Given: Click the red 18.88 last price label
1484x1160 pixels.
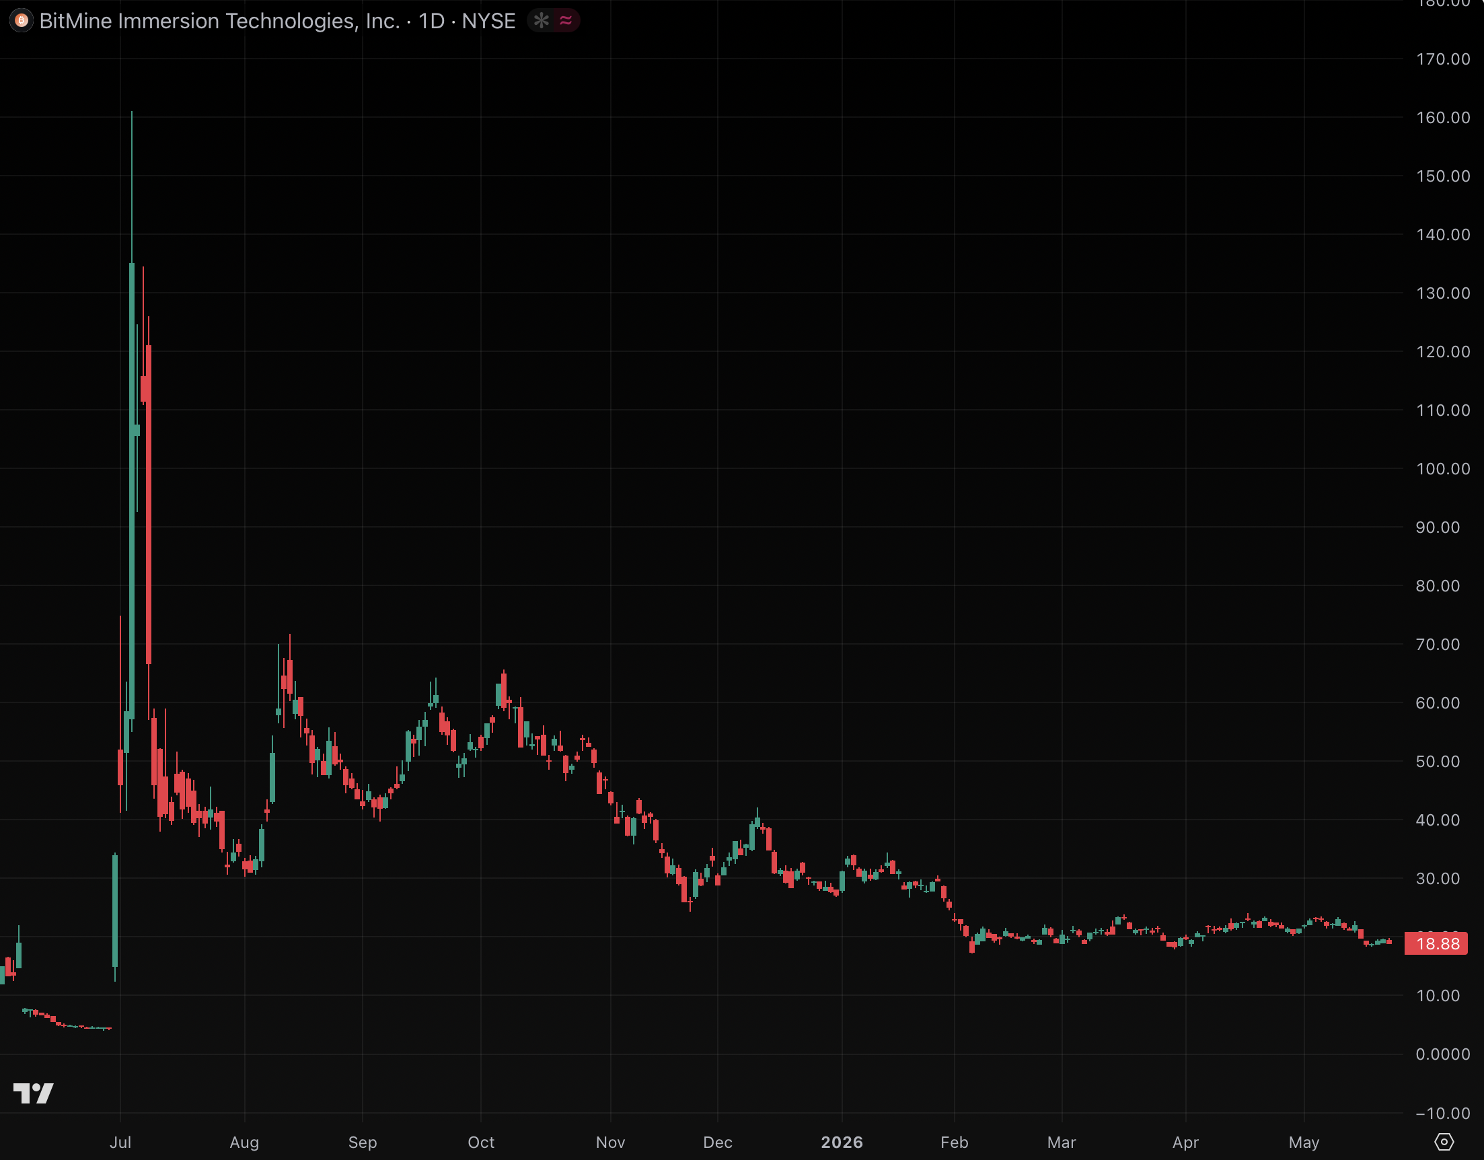Looking at the screenshot, I should (x=1437, y=944).
